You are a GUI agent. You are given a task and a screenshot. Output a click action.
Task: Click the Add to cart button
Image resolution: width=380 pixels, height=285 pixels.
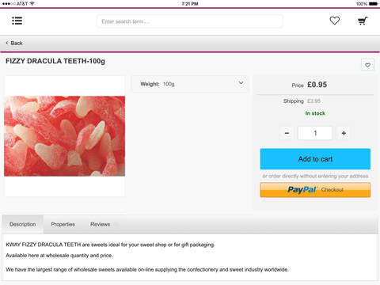(x=315, y=159)
